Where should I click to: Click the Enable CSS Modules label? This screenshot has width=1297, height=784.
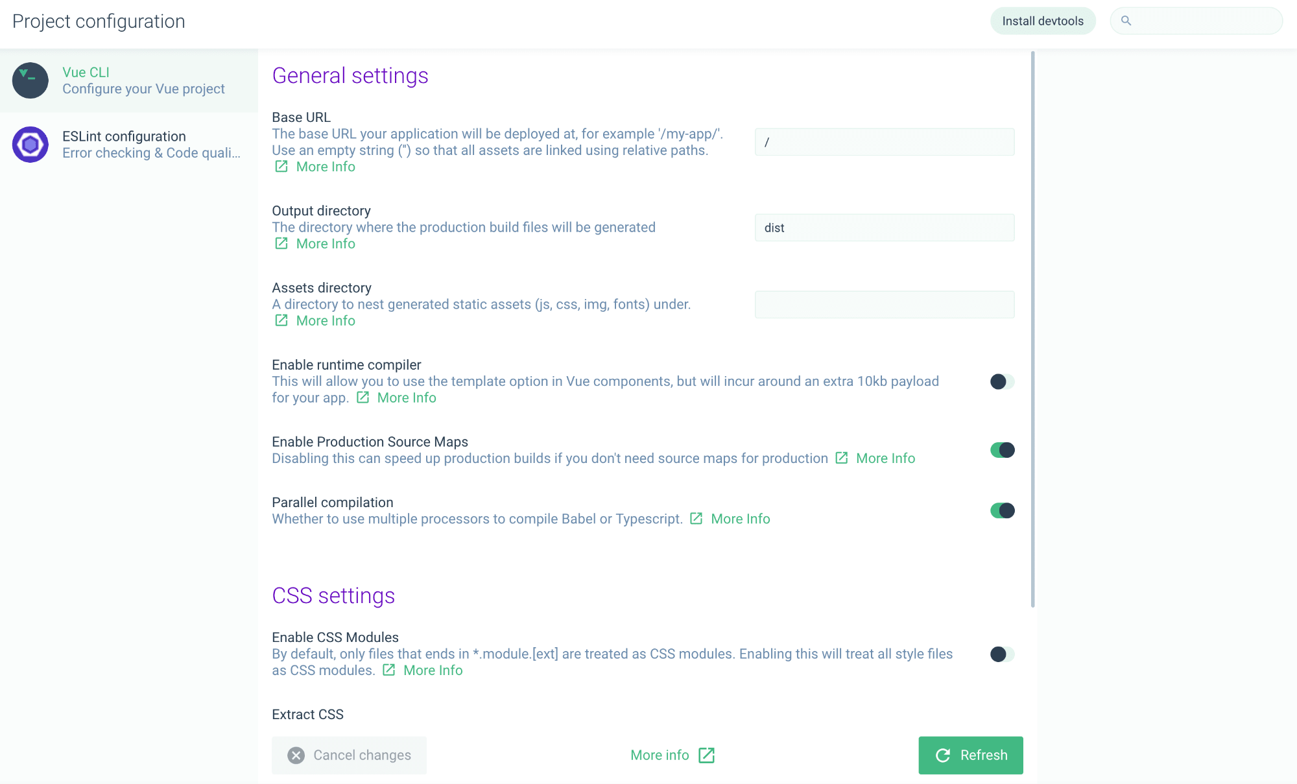click(335, 637)
